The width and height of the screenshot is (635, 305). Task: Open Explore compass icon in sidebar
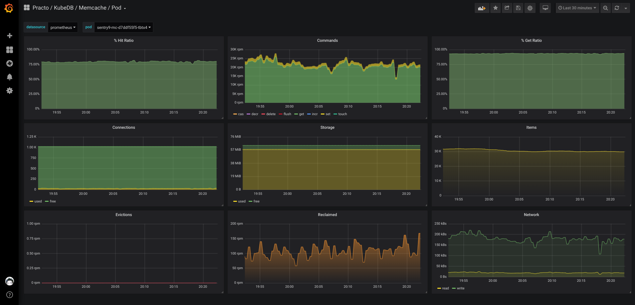(x=10, y=63)
